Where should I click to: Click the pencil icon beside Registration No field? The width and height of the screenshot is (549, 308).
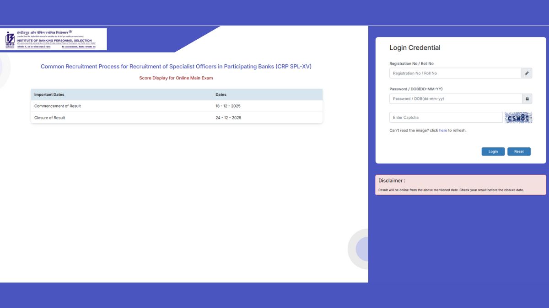click(x=527, y=73)
